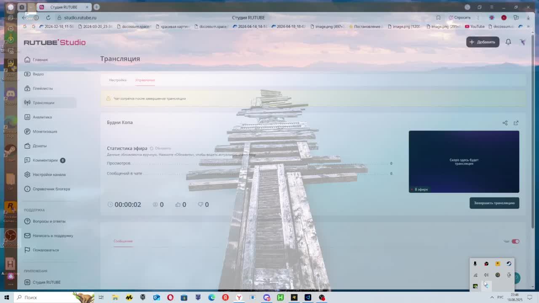
Task: Open the YouTube bookmark
Action: click(x=475, y=27)
